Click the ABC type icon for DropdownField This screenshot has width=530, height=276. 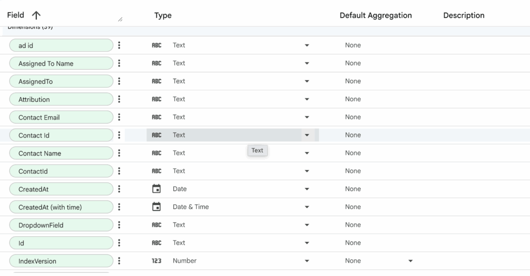click(x=156, y=225)
